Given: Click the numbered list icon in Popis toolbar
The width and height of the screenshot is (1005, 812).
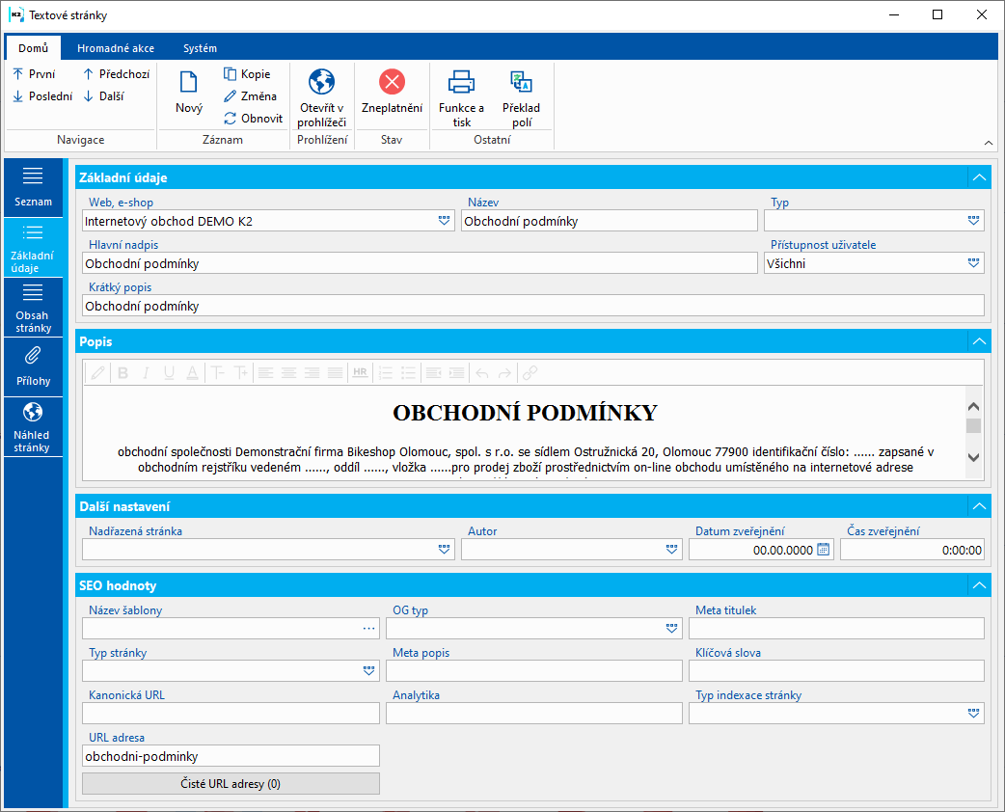Looking at the screenshot, I should (385, 373).
